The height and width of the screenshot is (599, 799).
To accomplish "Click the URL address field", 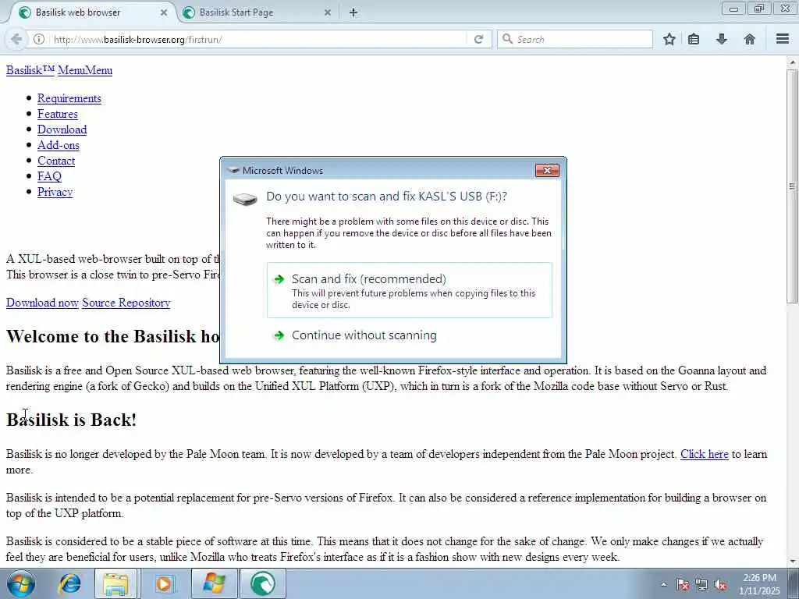I will [257, 39].
